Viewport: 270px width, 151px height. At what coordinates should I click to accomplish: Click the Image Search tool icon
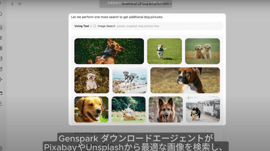(x=94, y=26)
